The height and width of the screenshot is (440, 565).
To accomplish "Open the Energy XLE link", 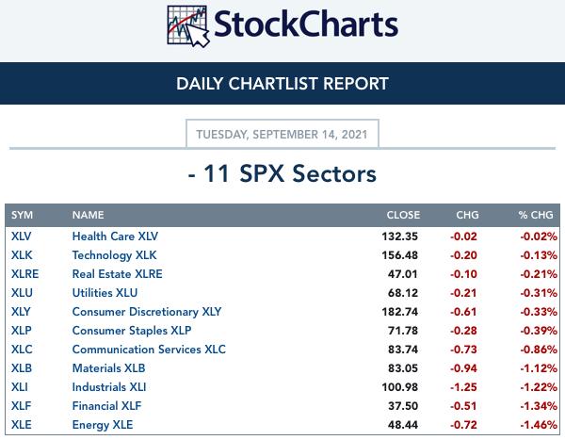I will coord(103,425).
